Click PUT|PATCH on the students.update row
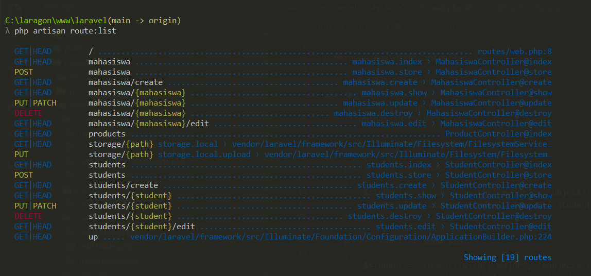 coord(35,206)
